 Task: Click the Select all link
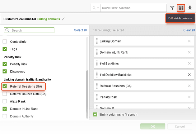[80, 30]
